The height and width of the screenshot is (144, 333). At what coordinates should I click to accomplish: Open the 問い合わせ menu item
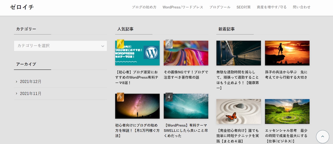[302, 7]
